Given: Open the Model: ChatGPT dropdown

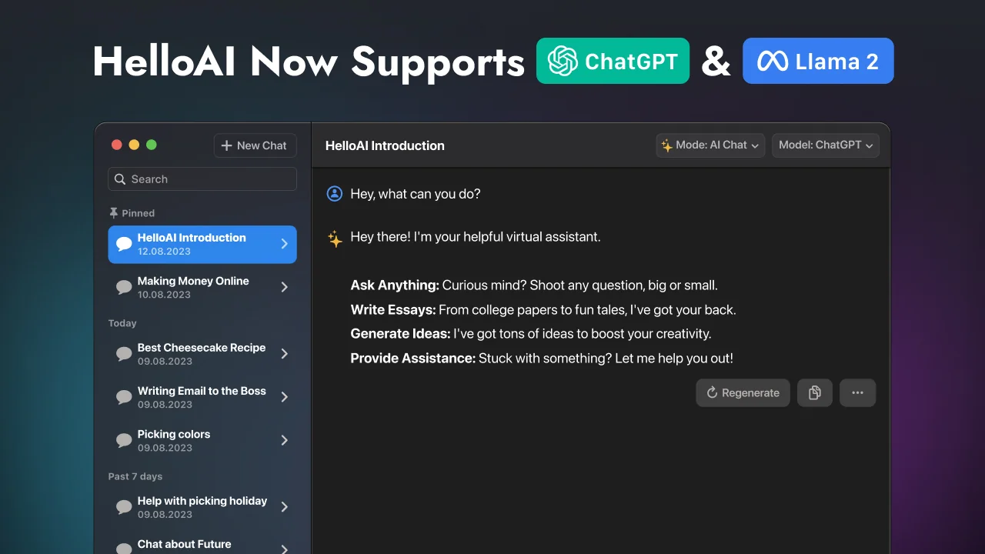Looking at the screenshot, I should (826, 145).
